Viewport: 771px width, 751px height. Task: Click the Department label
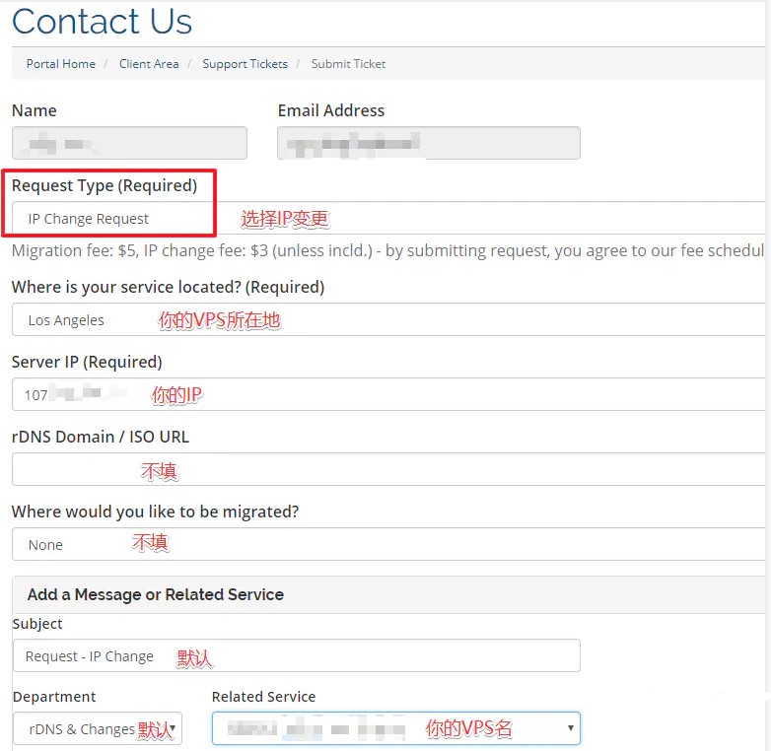click(54, 697)
